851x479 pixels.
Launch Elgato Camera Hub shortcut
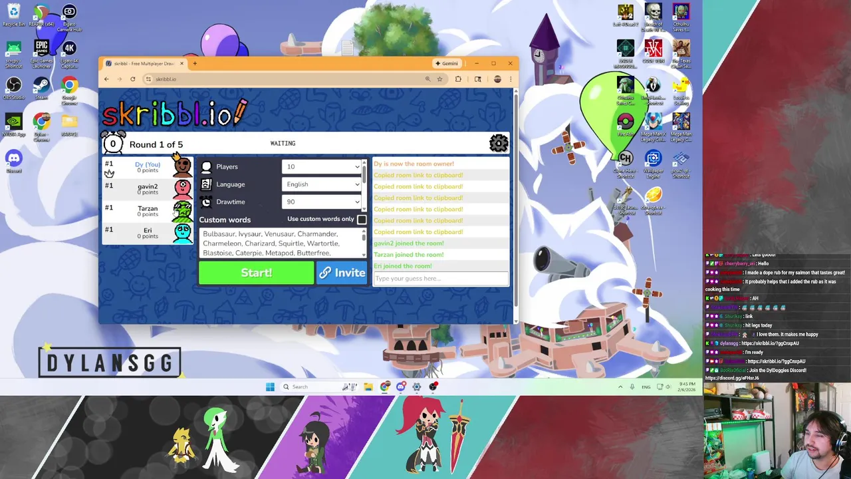[69, 19]
